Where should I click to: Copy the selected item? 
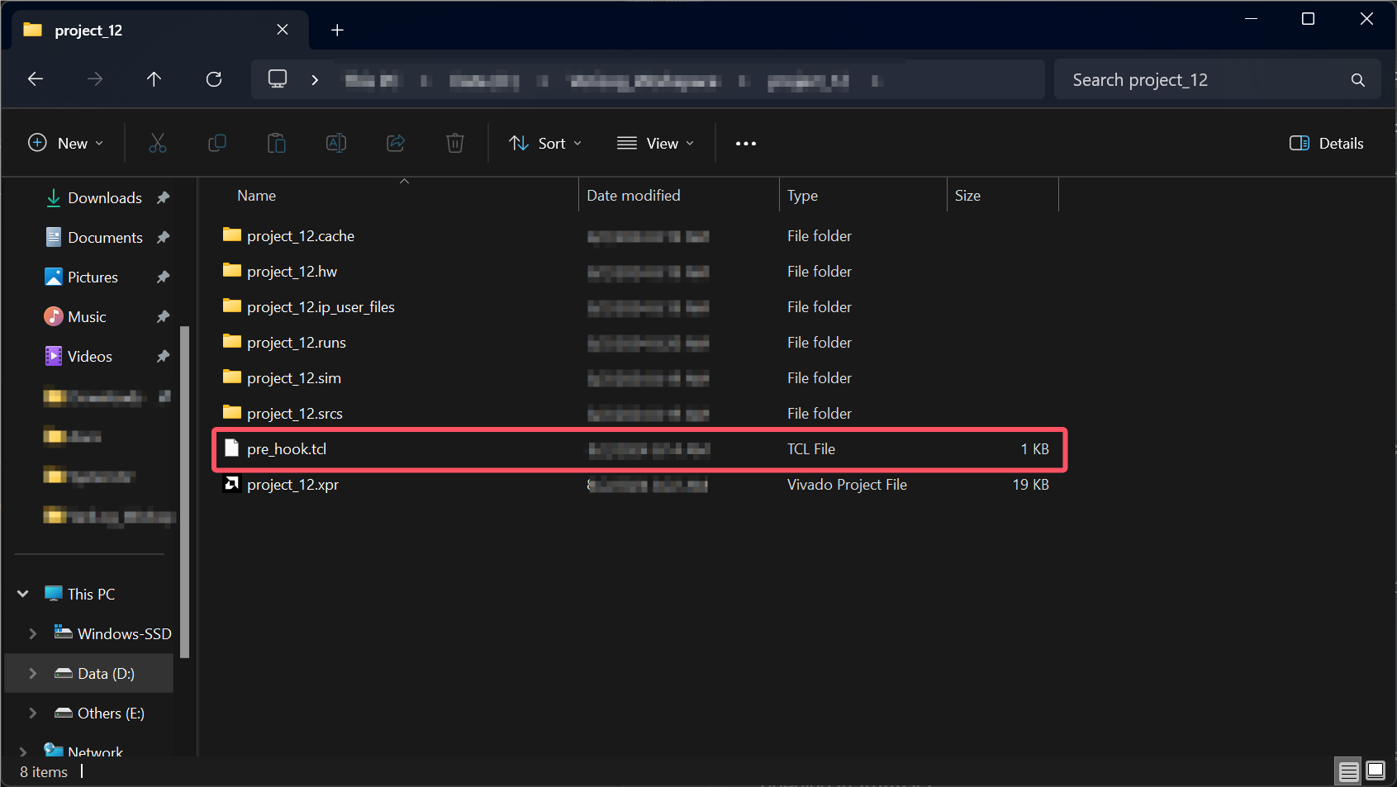(217, 143)
